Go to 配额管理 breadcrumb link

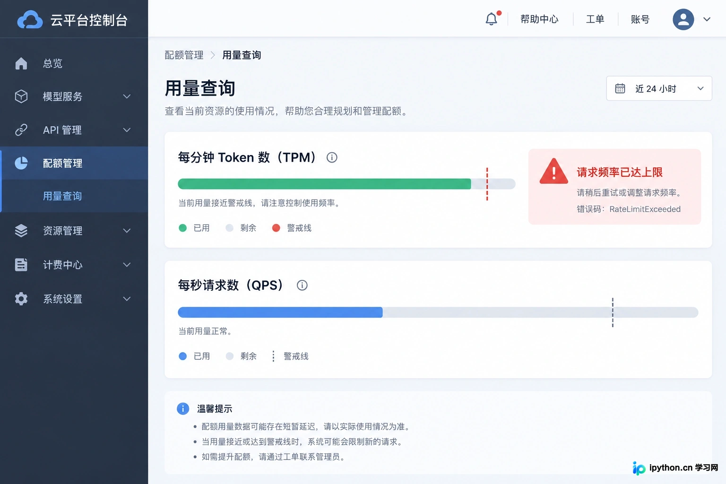click(184, 55)
